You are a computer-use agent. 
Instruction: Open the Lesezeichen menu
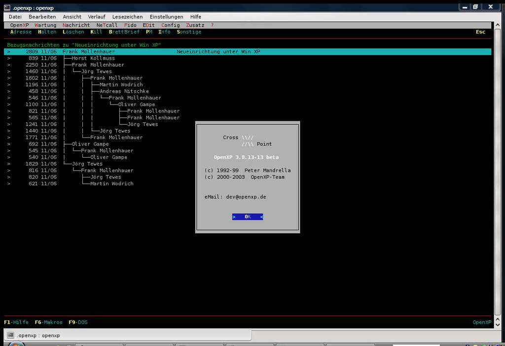coord(128,17)
